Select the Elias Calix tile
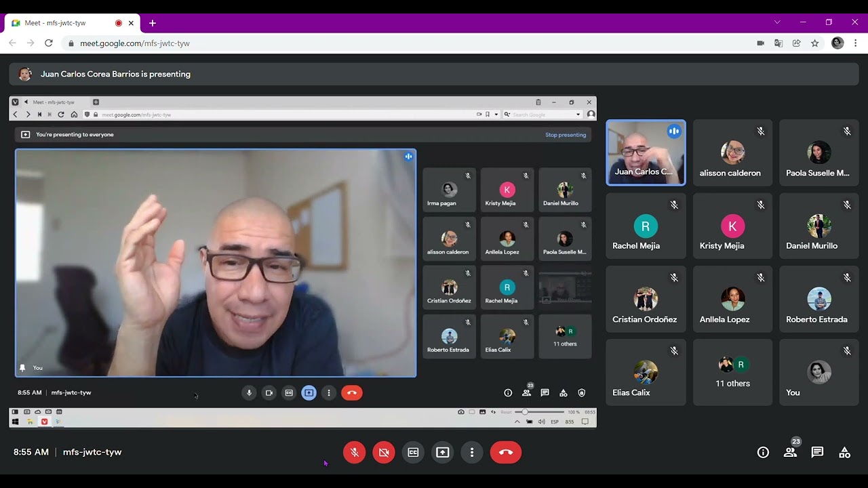Screen dimensions: 868x488 tap(646, 372)
